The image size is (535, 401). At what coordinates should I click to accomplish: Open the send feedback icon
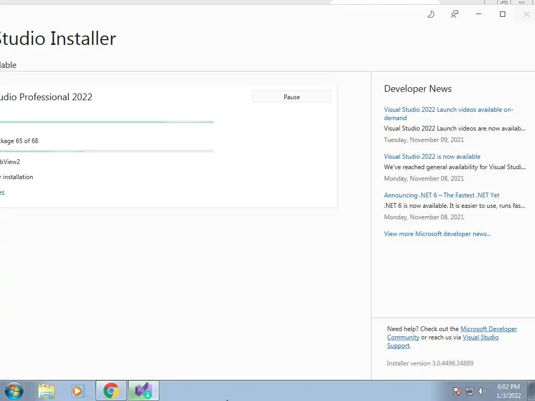[455, 14]
